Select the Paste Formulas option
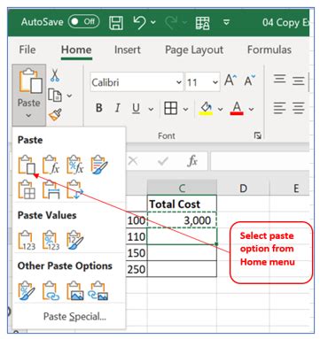 pos(51,165)
